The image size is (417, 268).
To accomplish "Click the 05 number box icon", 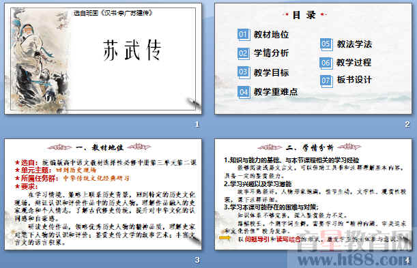I will [326, 44].
